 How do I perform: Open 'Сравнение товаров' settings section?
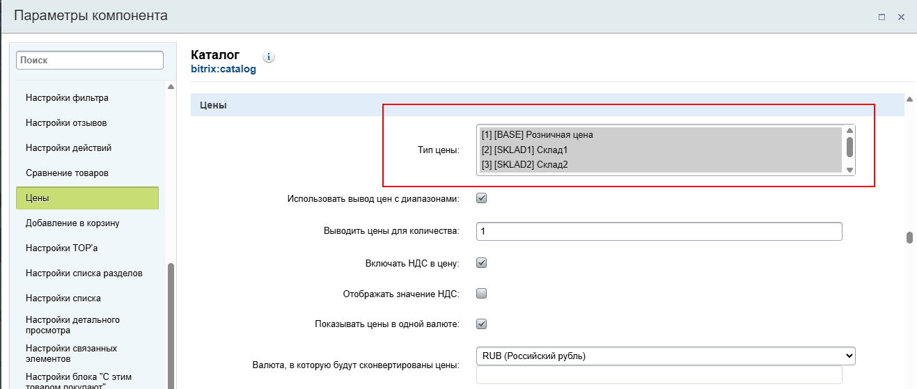tap(67, 173)
